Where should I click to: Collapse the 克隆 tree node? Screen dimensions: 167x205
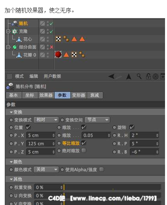tap(8, 31)
